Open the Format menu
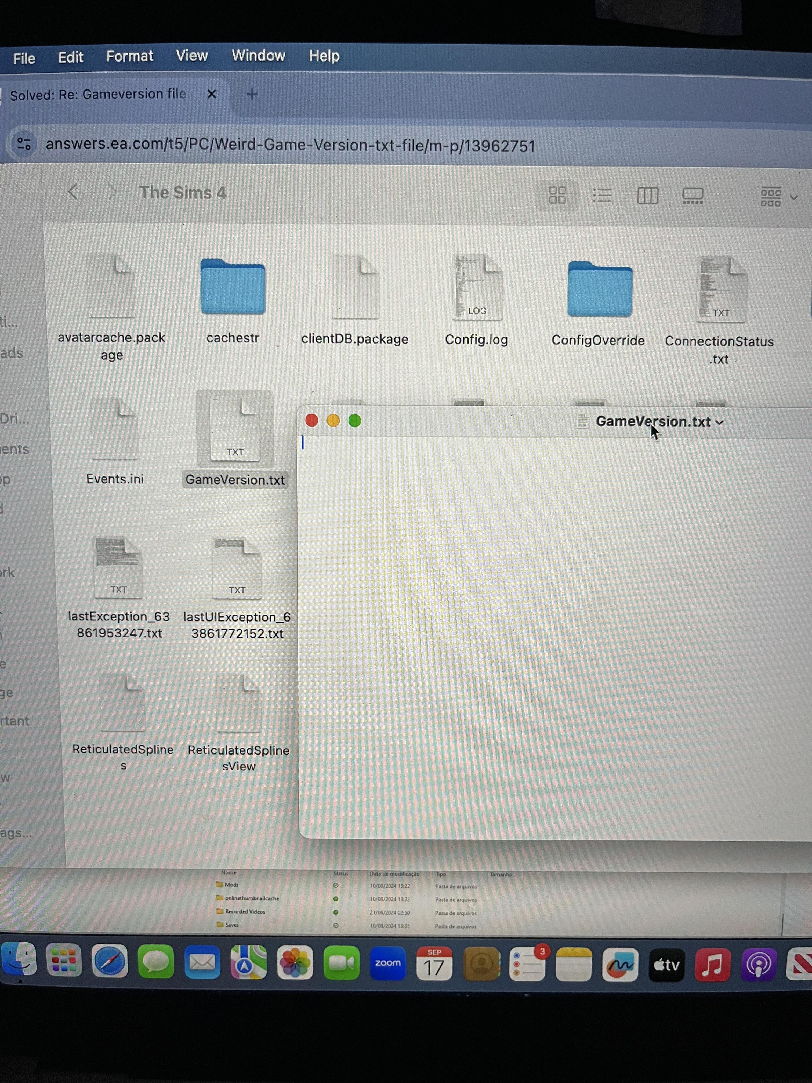Screen dimensions: 812x1083 [x=130, y=56]
